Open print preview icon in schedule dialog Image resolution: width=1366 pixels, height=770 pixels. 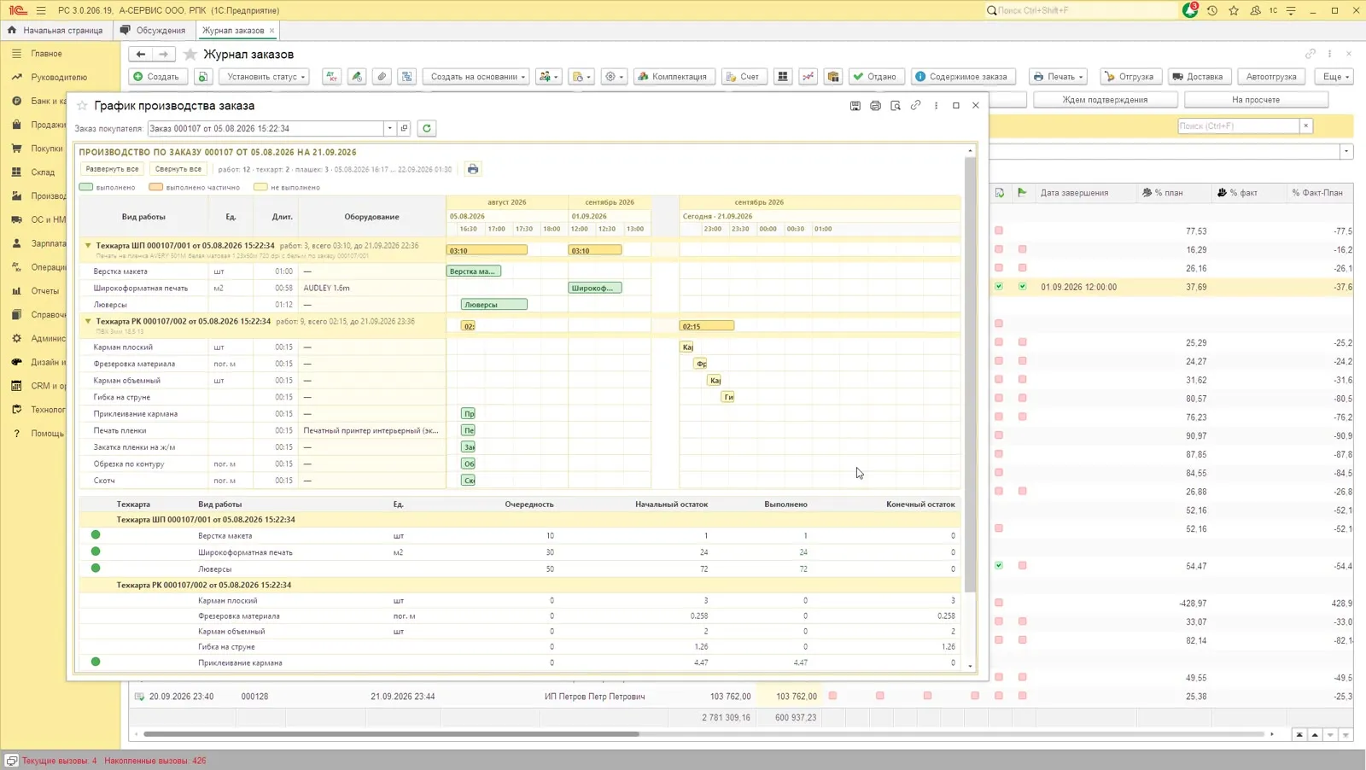tap(896, 106)
